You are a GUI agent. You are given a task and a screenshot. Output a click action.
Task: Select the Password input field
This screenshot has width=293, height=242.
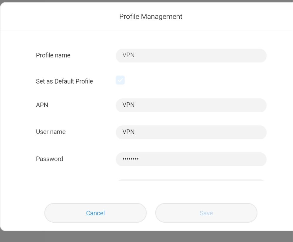tap(191, 159)
